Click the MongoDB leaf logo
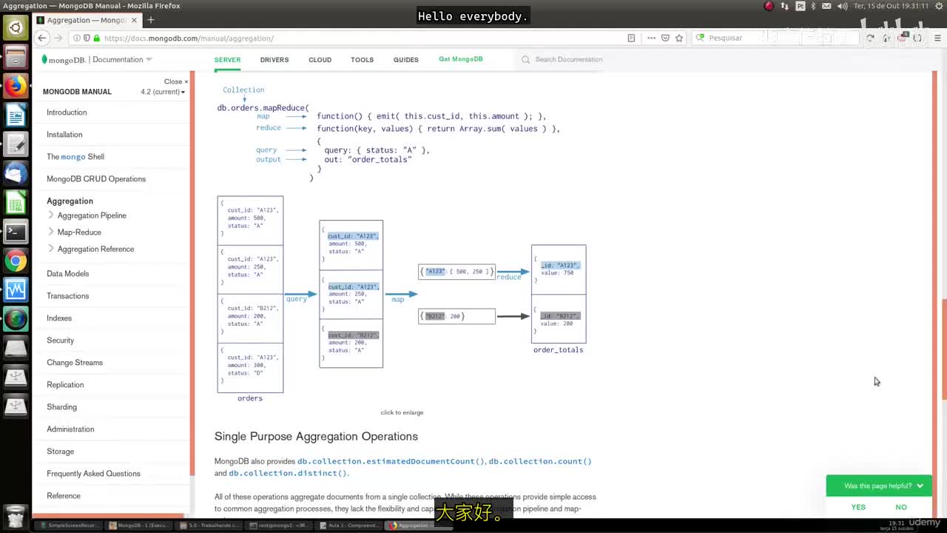 [44, 59]
